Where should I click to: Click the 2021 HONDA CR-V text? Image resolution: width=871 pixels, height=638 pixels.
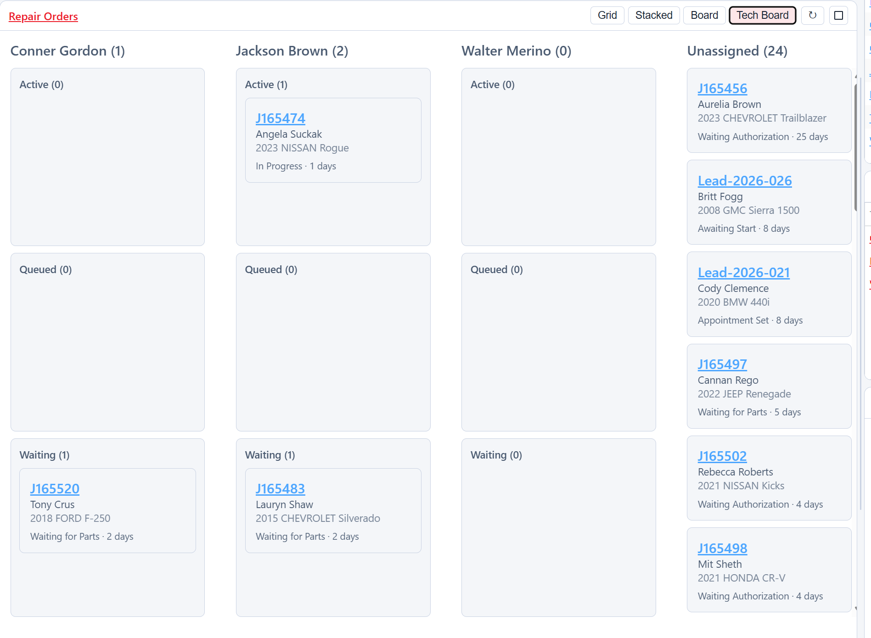(742, 578)
